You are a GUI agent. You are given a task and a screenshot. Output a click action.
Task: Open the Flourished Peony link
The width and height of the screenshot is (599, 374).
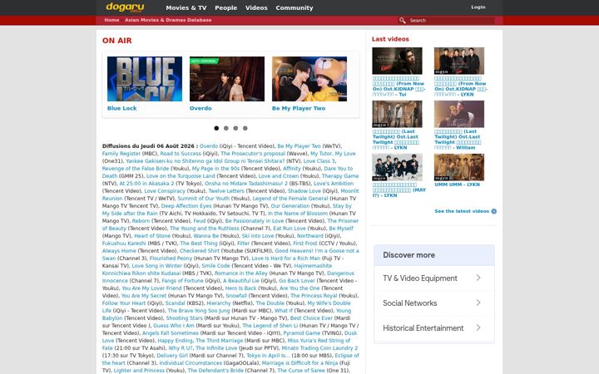tap(171, 258)
